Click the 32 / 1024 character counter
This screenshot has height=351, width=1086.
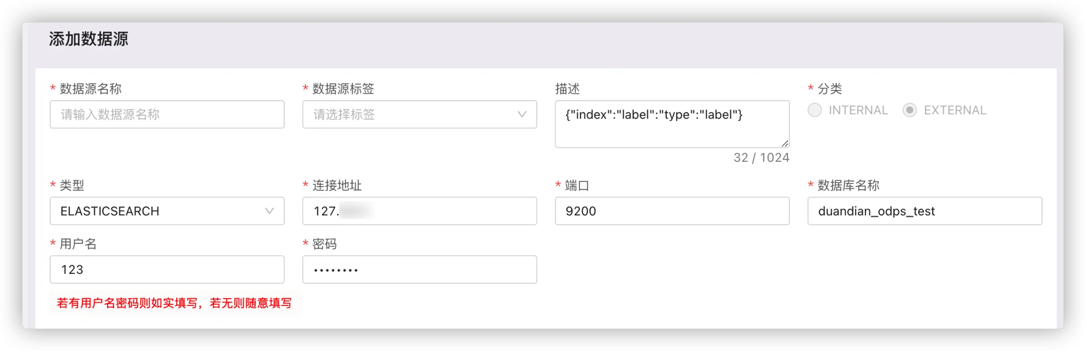761,158
